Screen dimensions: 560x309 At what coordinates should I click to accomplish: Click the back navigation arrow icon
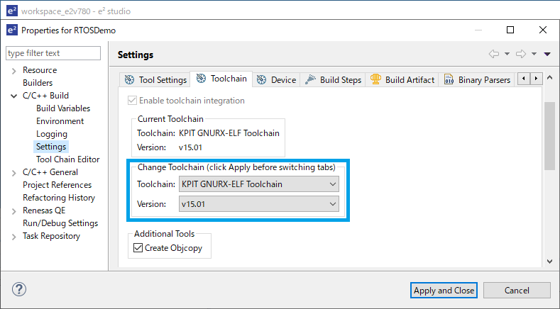tap(494, 54)
